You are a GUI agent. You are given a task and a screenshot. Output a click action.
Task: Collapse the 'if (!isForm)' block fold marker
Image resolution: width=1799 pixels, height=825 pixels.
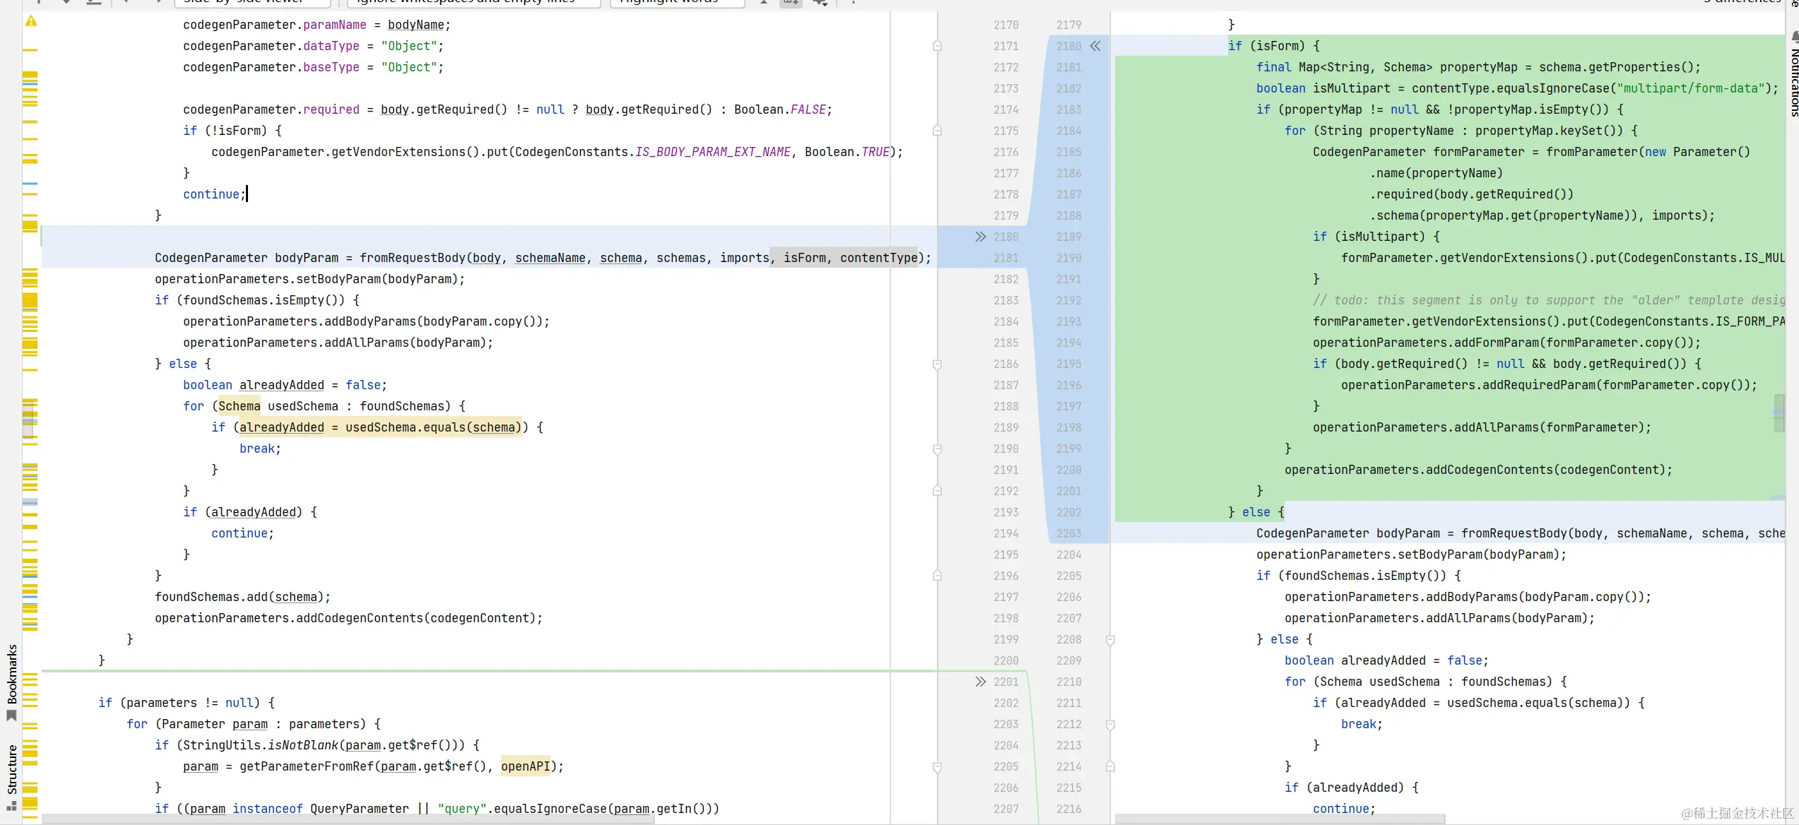[937, 131]
